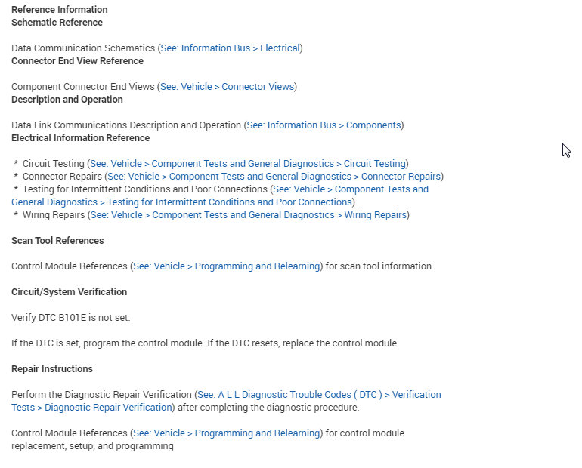This screenshot has width=582, height=468.
Task: Click the Repair Instructions heading
Action: pos(52,369)
